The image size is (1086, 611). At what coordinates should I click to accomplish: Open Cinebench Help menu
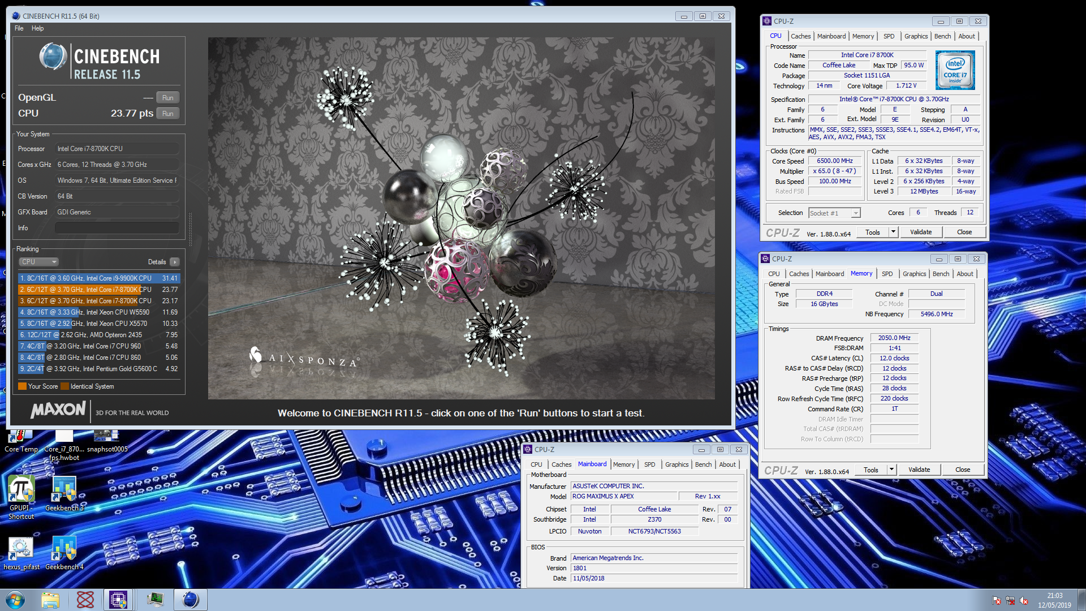pos(37,28)
